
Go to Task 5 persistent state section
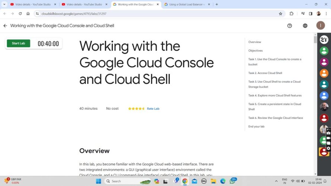[274, 106]
